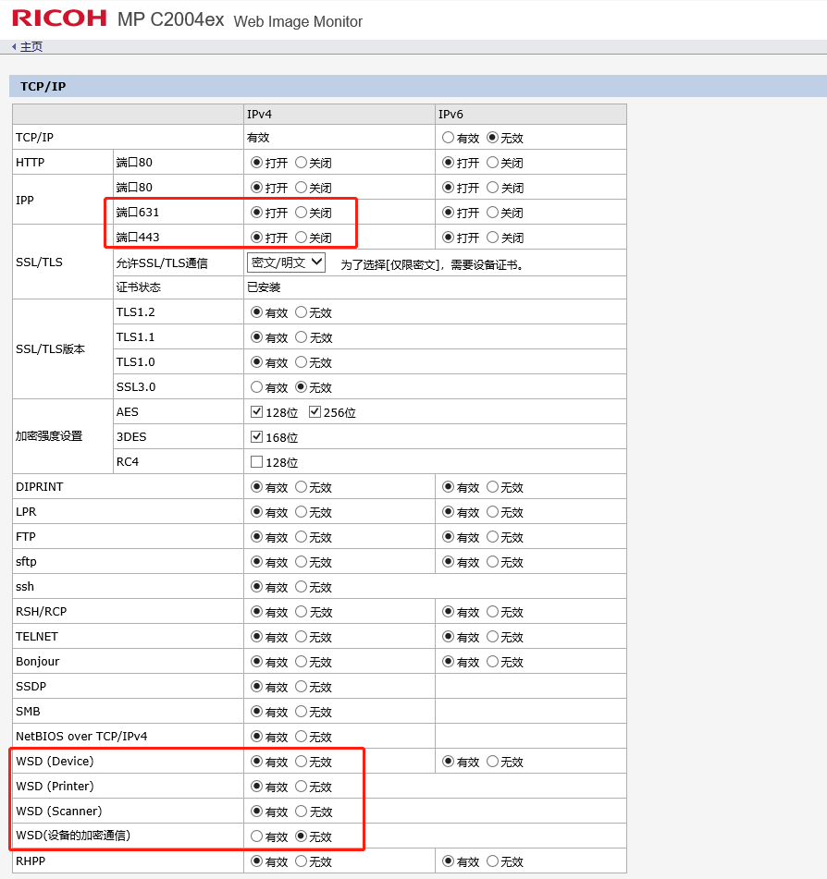Image resolution: width=827 pixels, height=879 pixels.
Task: Set SMB to 无效
Action: coord(302,712)
